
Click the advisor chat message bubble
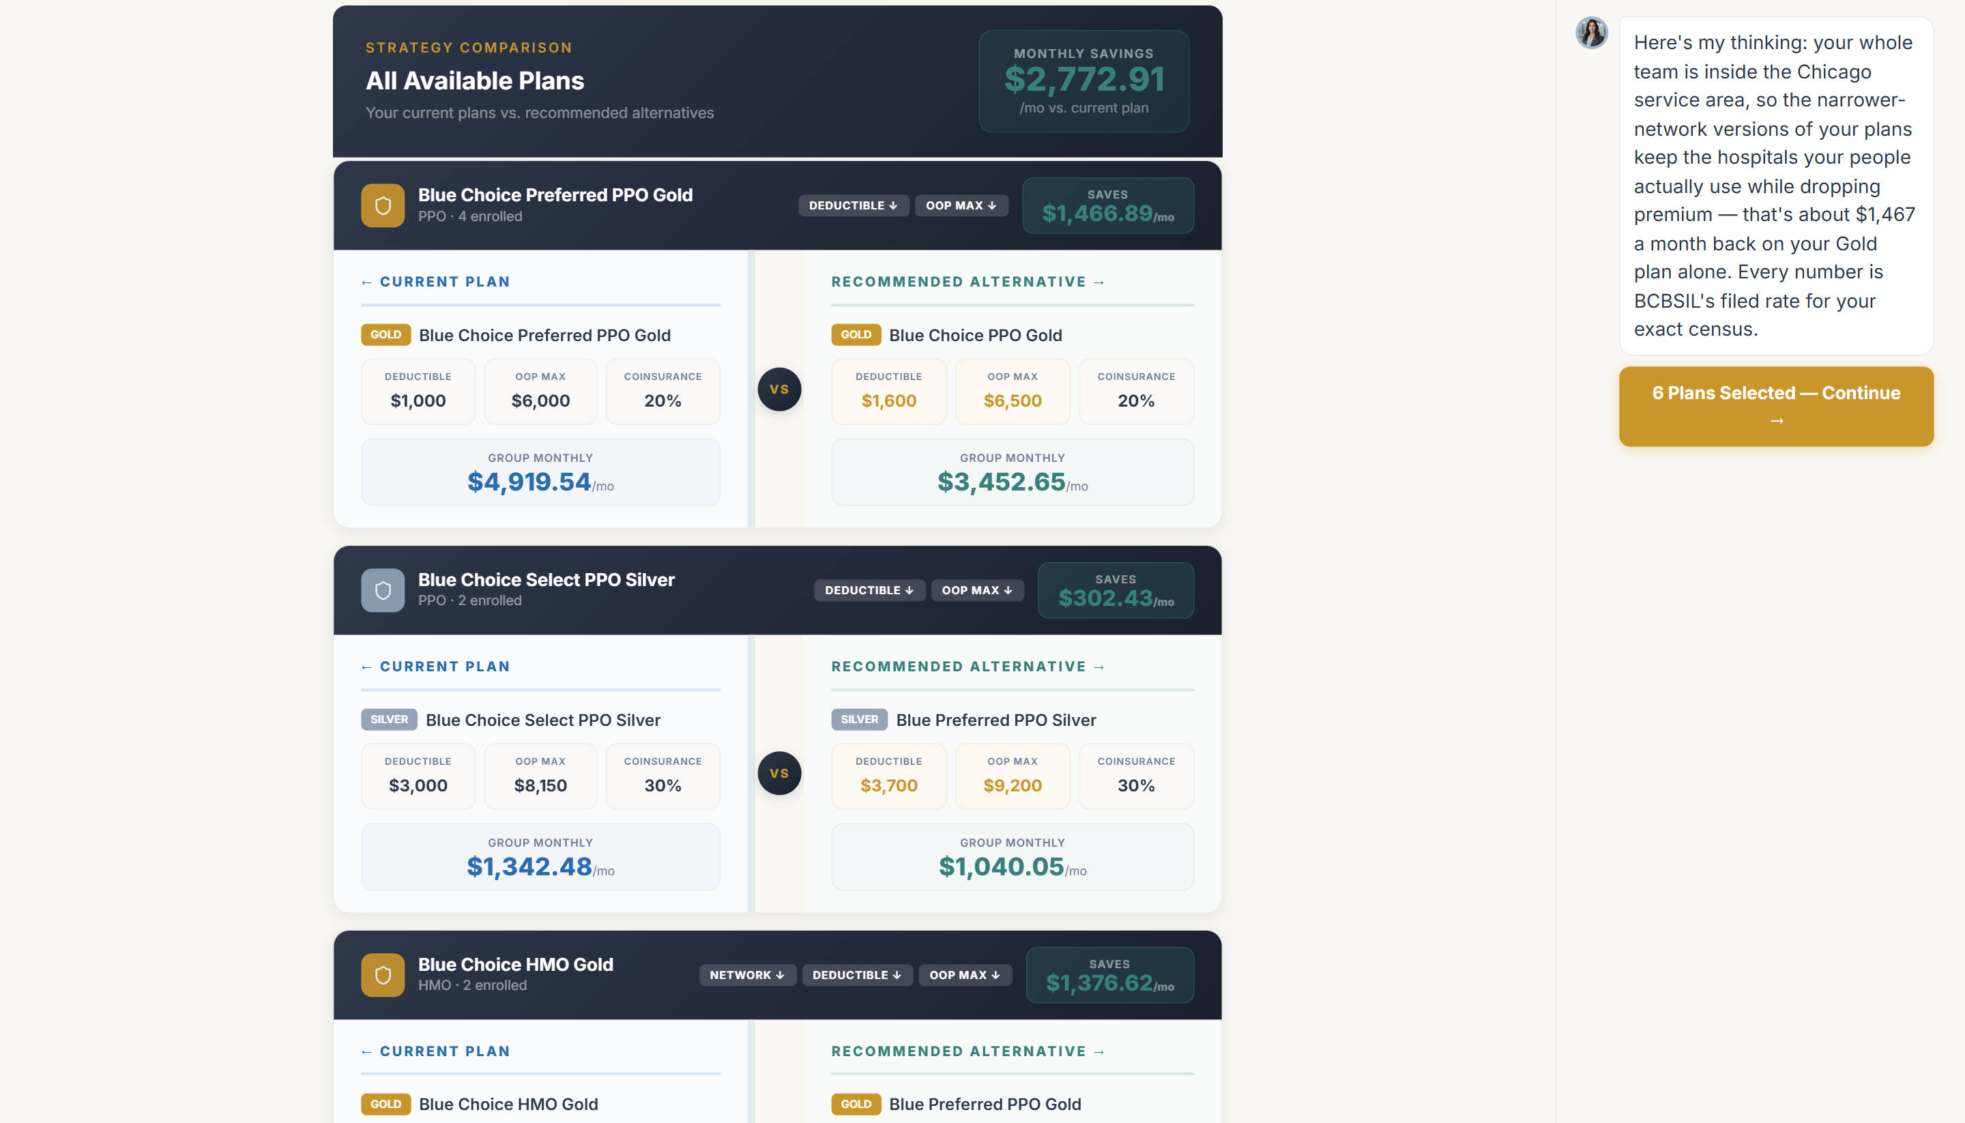[x=1776, y=186]
